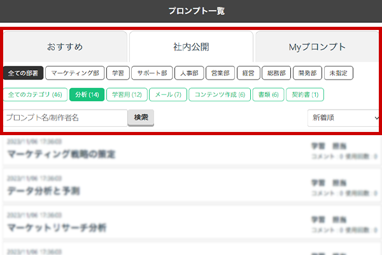The image size is (382, 255).
Task: Filter by メール (7) category
Action: [168, 95]
